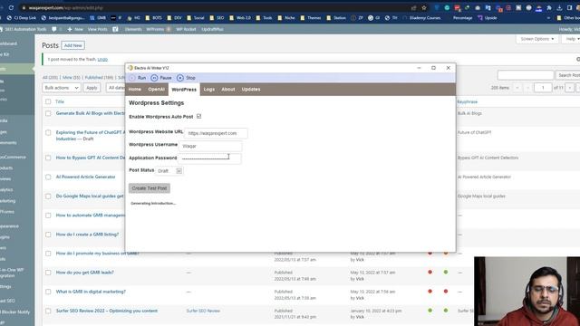Open the DEV bookmark folder
Screen dimensions: 580x326
coord(174,18)
